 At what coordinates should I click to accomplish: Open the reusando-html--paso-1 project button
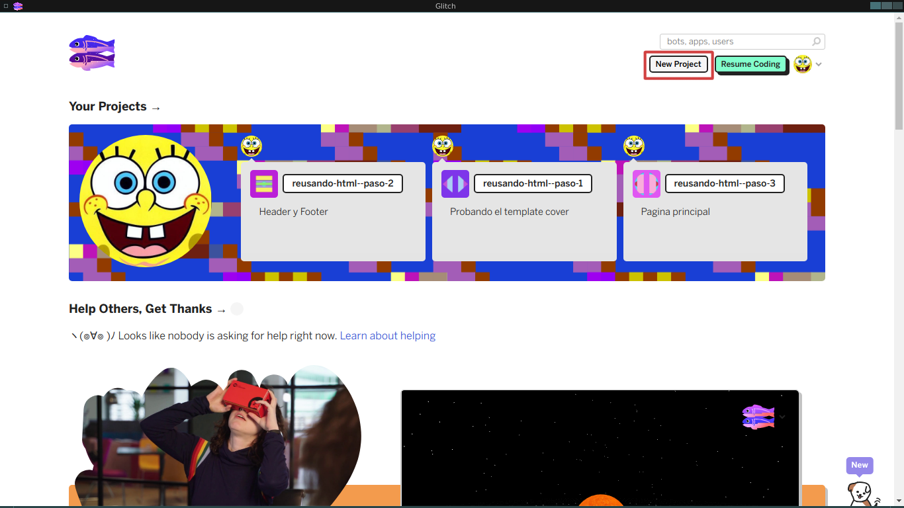533,183
